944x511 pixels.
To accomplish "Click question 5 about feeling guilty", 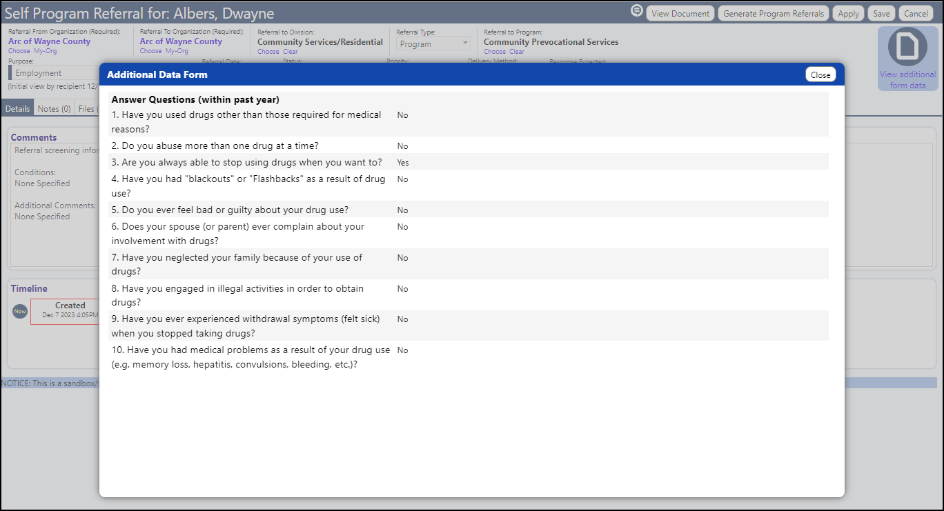I will click(230, 210).
